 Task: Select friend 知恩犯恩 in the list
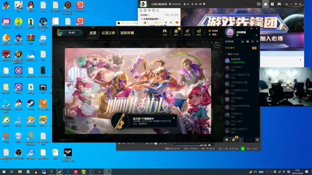241,61
